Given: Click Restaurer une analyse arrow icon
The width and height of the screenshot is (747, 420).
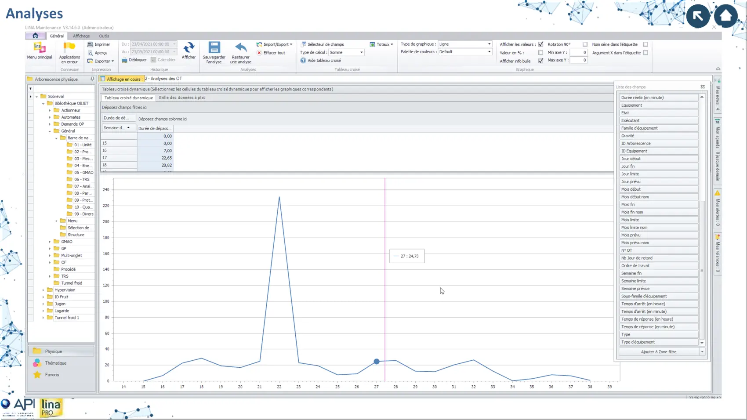Looking at the screenshot, I should pyautogui.click(x=240, y=47).
